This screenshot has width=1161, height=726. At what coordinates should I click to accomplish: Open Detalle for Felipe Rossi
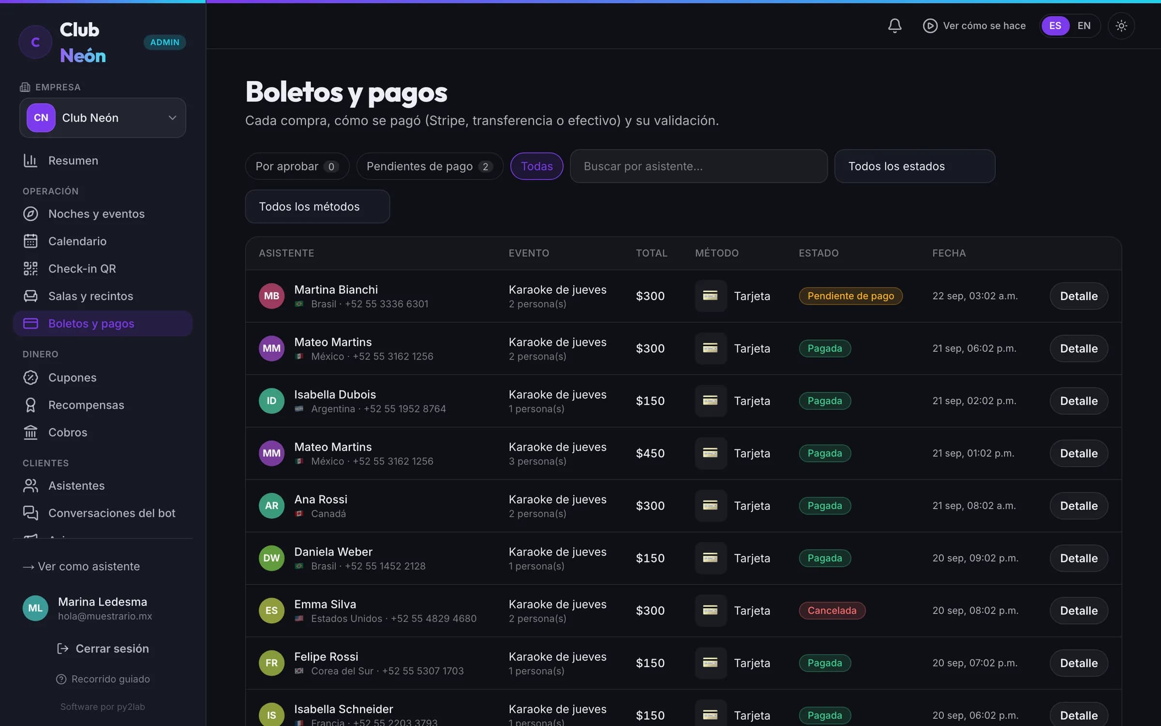tap(1078, 663)
